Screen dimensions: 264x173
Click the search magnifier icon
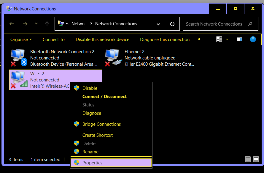[x=250, y=24]
